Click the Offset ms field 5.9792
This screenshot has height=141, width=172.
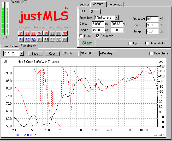click(98, 24)
